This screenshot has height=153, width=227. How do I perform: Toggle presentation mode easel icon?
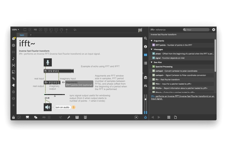[27, 117]
